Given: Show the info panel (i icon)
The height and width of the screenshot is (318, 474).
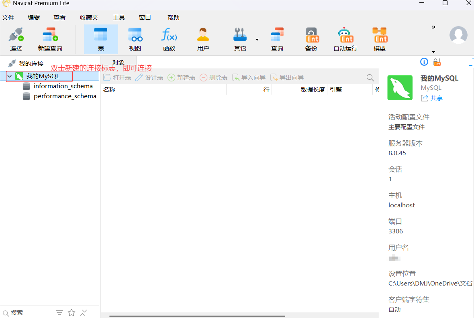Looking at the screenshot, I should 424,62.
